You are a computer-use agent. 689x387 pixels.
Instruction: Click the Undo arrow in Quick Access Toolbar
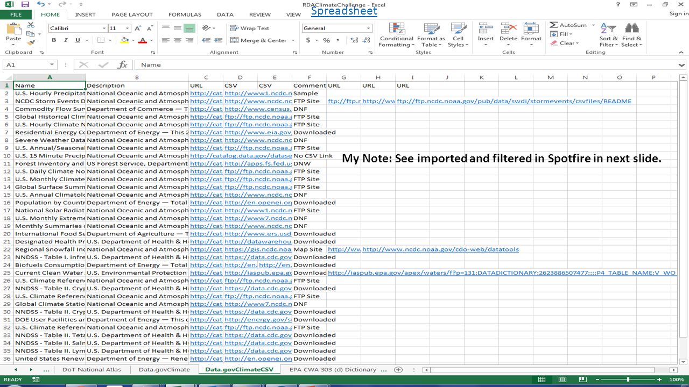click(41, 4)
